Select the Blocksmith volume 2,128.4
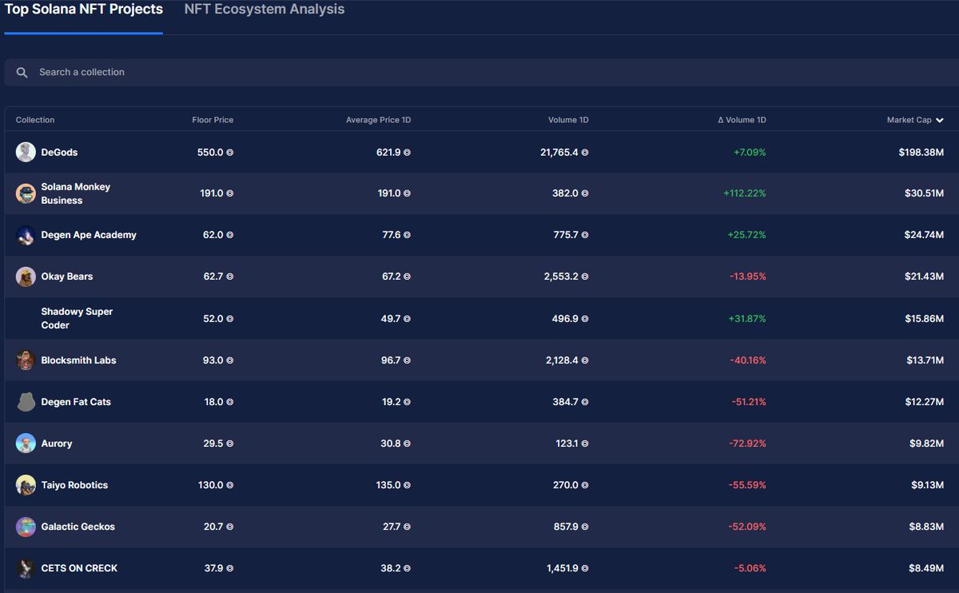 (x=563, y=360)
